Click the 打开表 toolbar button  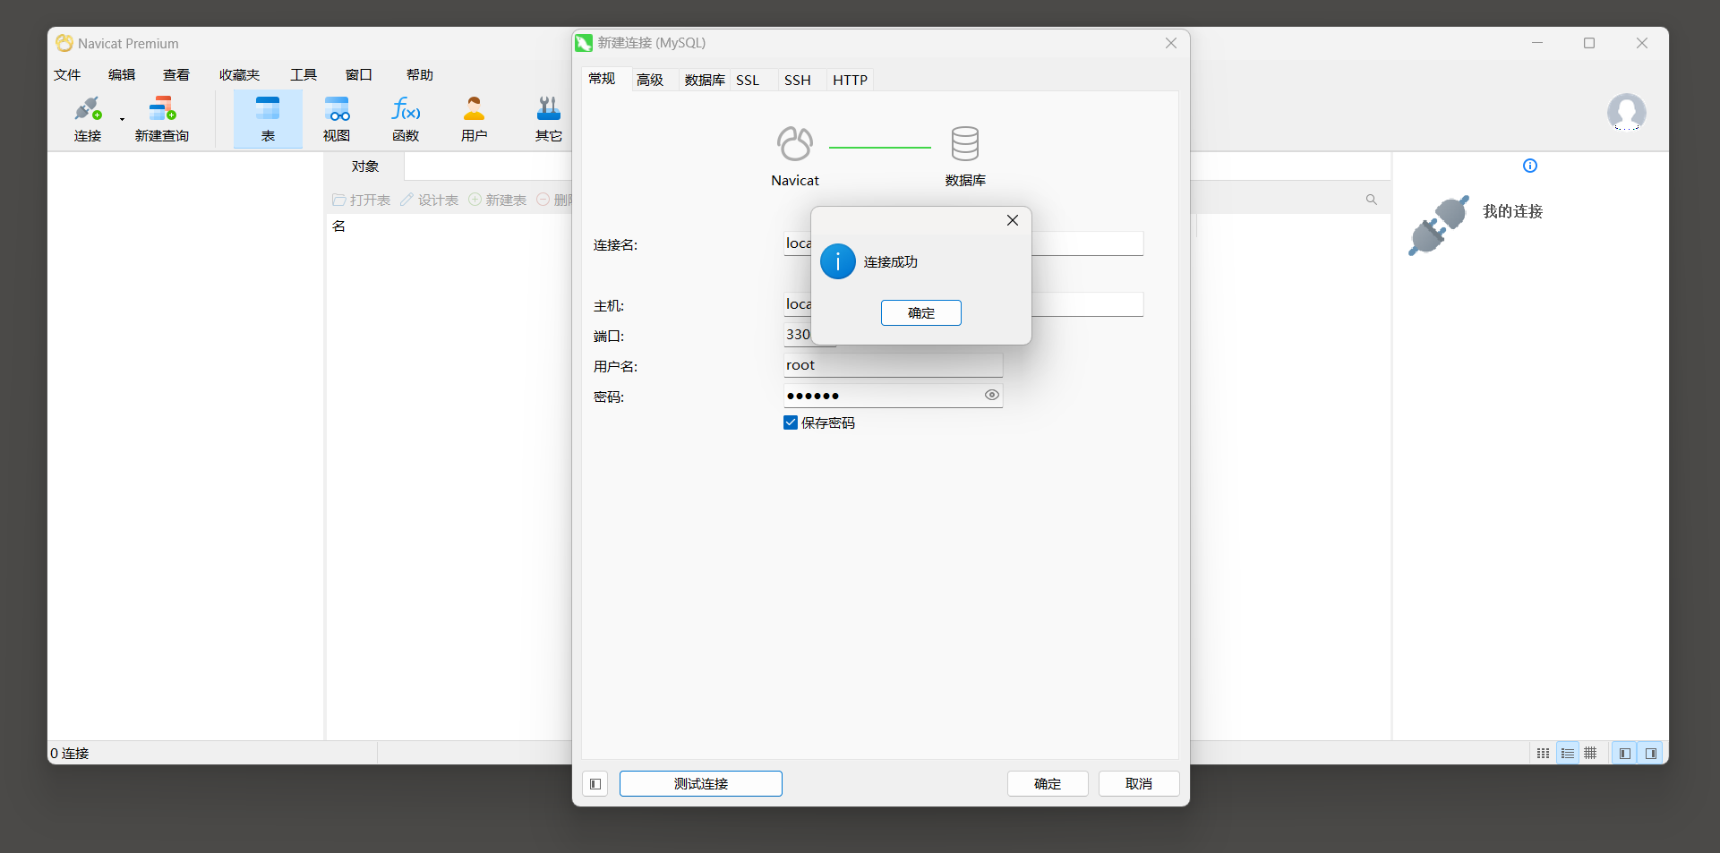(x=362, y=200)
